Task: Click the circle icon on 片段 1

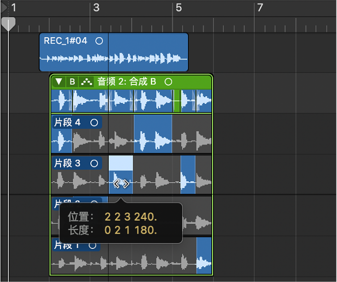Action: tap(93, 245)
